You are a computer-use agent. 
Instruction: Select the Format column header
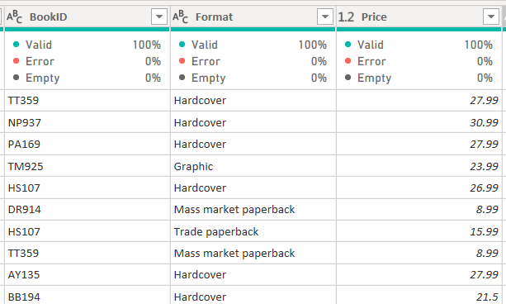tap(253, 17)
